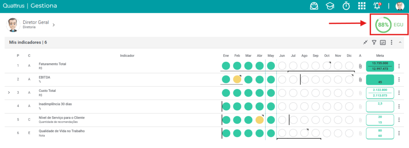This screenshot has width=409, height=148.
Task: Expand the Custo Total row arrow
Action: (x=9, y=92)
